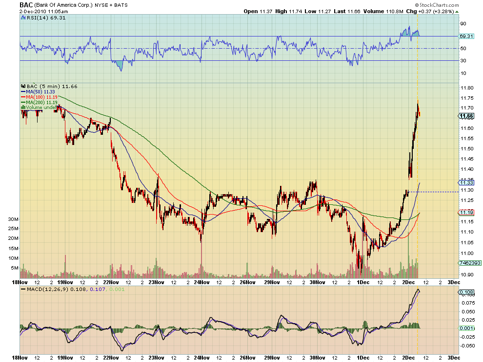Click the 15M volume axis label
This screenshot has height=362, width=483.
tap(13, 248)
